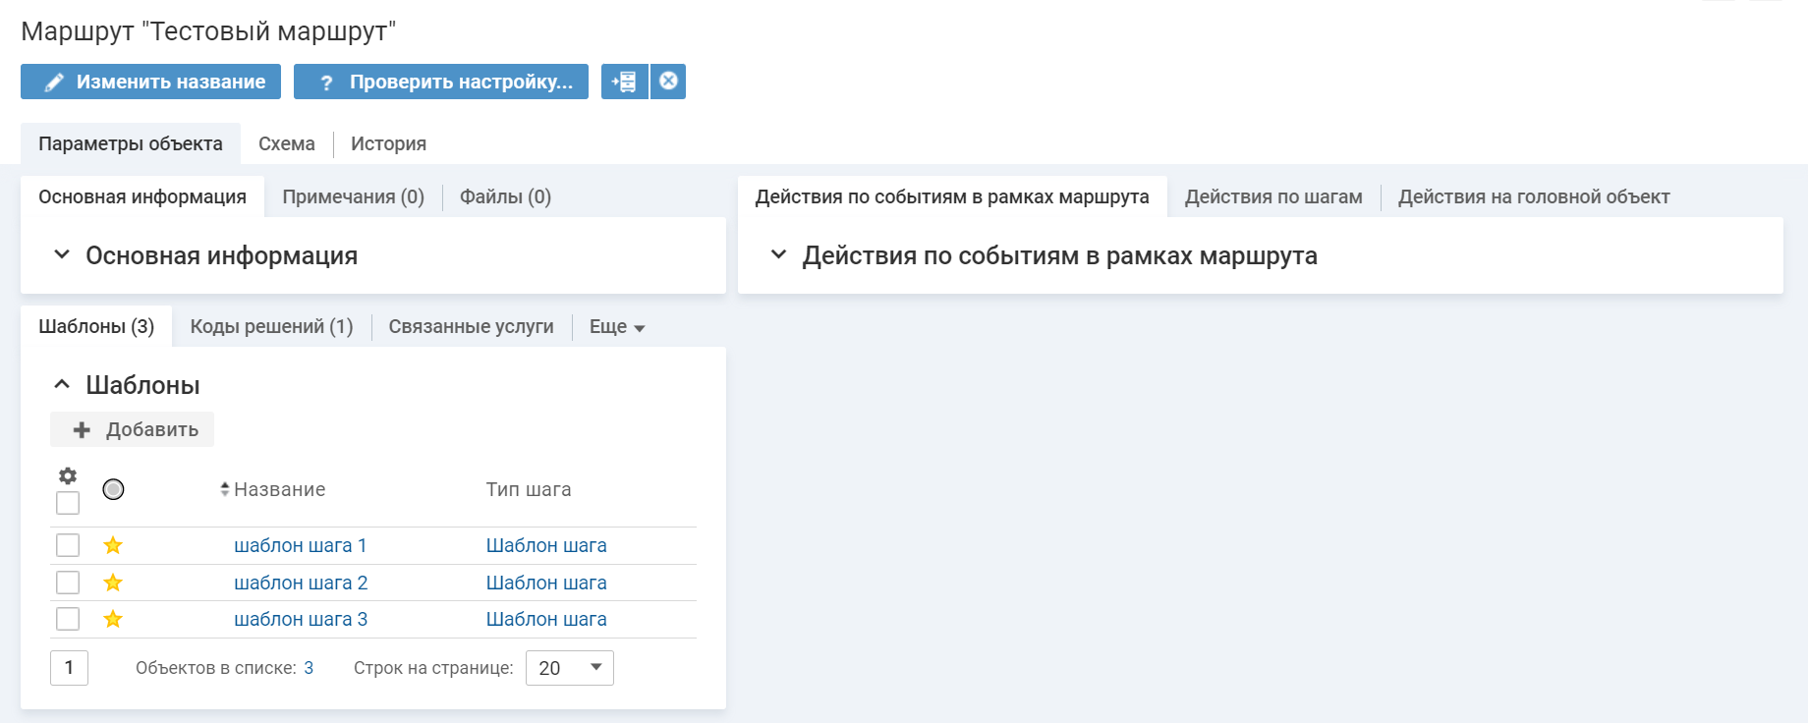The image size is (1808, 723).
Task: Tick the checkbox for шаблон шага 1
Action: [68, 545]
